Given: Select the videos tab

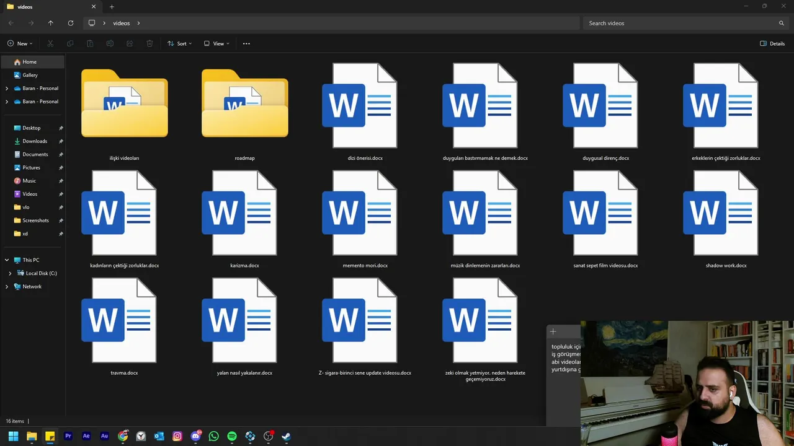Looking at the screenshot, I should (52, 7).
